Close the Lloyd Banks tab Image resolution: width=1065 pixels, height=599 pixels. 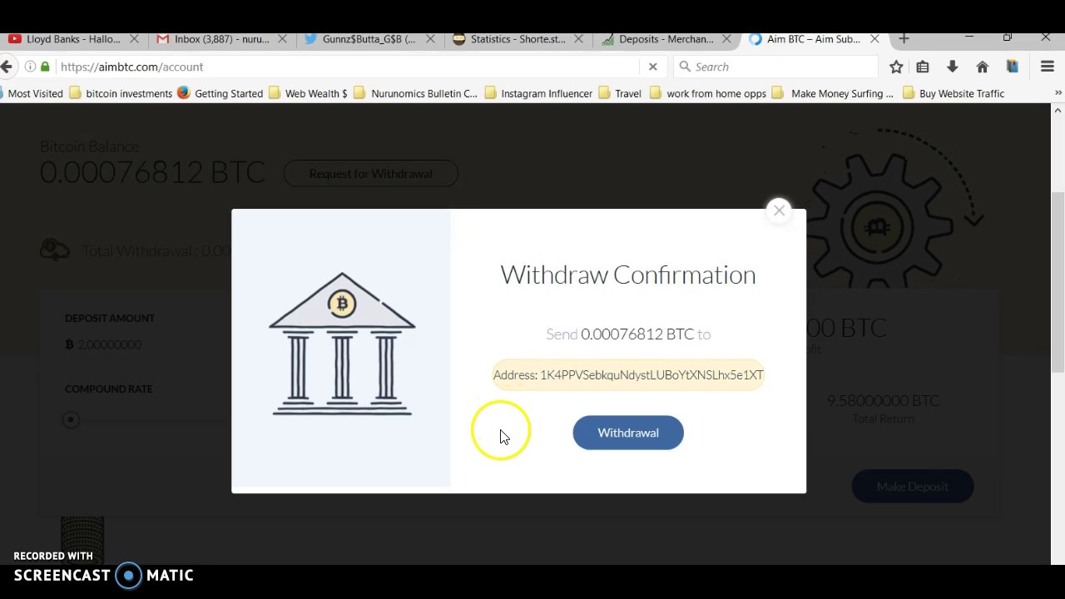coord(134,39)
